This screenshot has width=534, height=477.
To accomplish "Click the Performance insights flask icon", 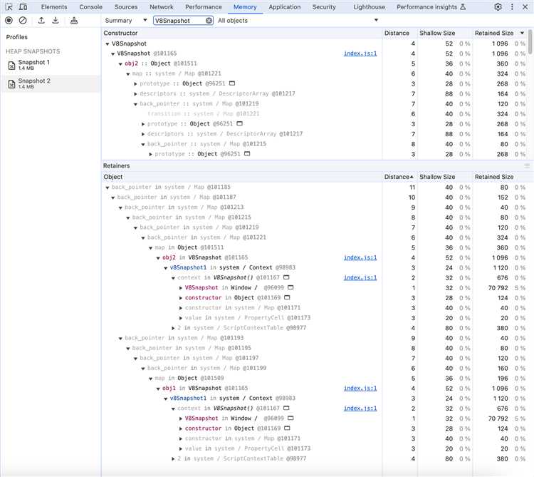I will [x=463, y=7].
